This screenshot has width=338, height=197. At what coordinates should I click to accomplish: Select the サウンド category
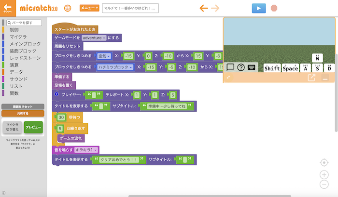tap(18, 79)
